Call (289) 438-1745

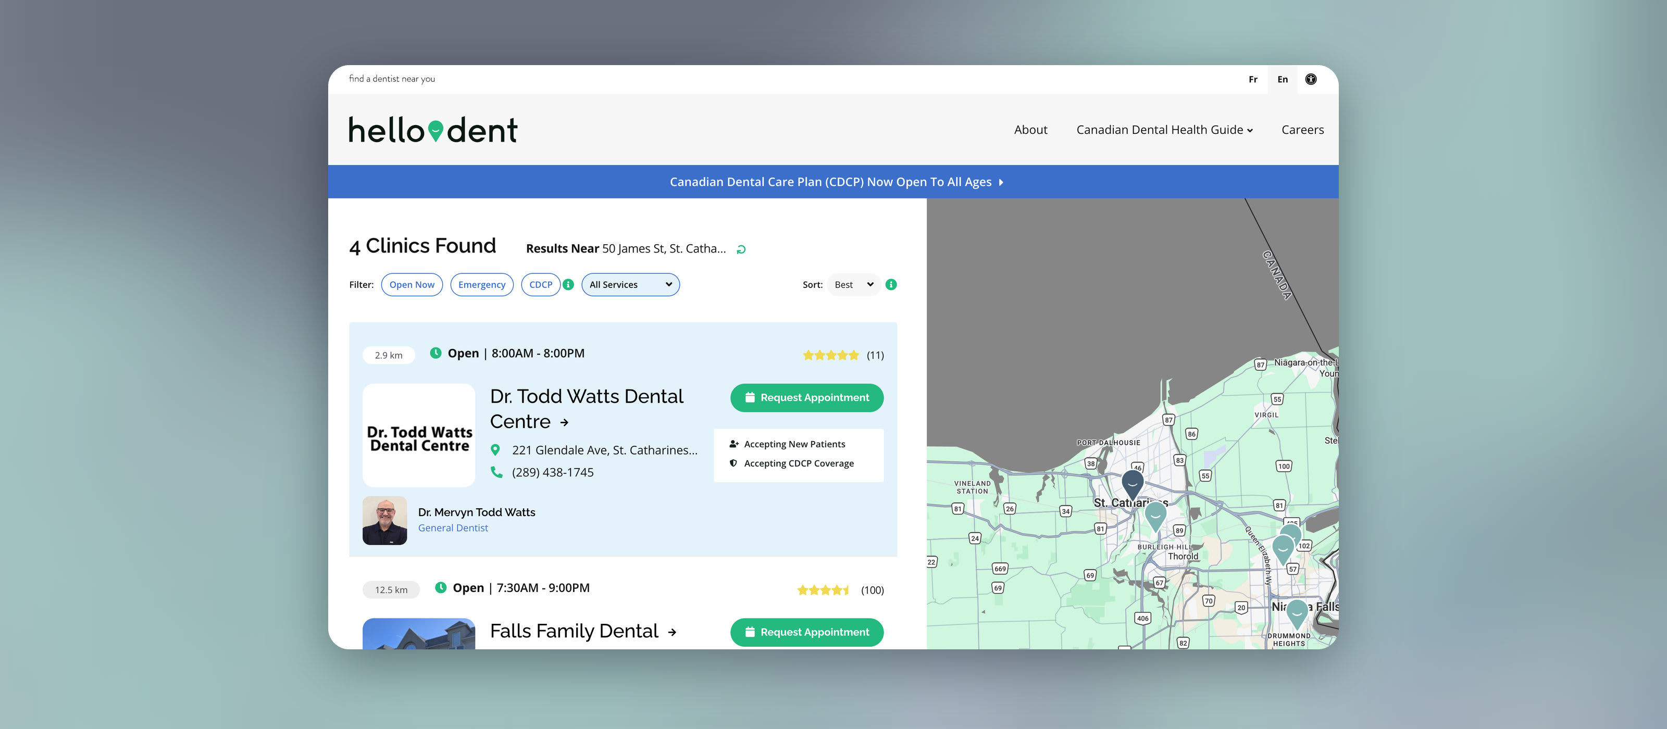tap(552, 472)
